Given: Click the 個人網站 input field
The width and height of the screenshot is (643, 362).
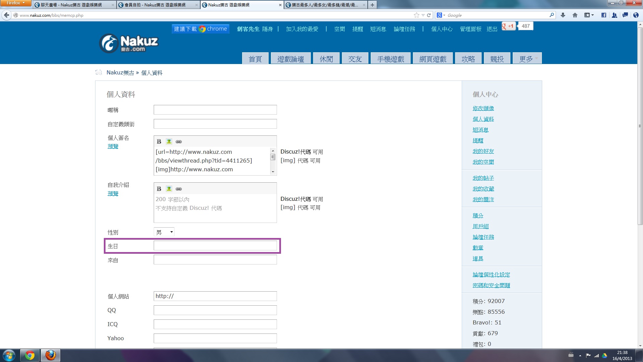Looking at the screenshot, I should pos(215,296).
